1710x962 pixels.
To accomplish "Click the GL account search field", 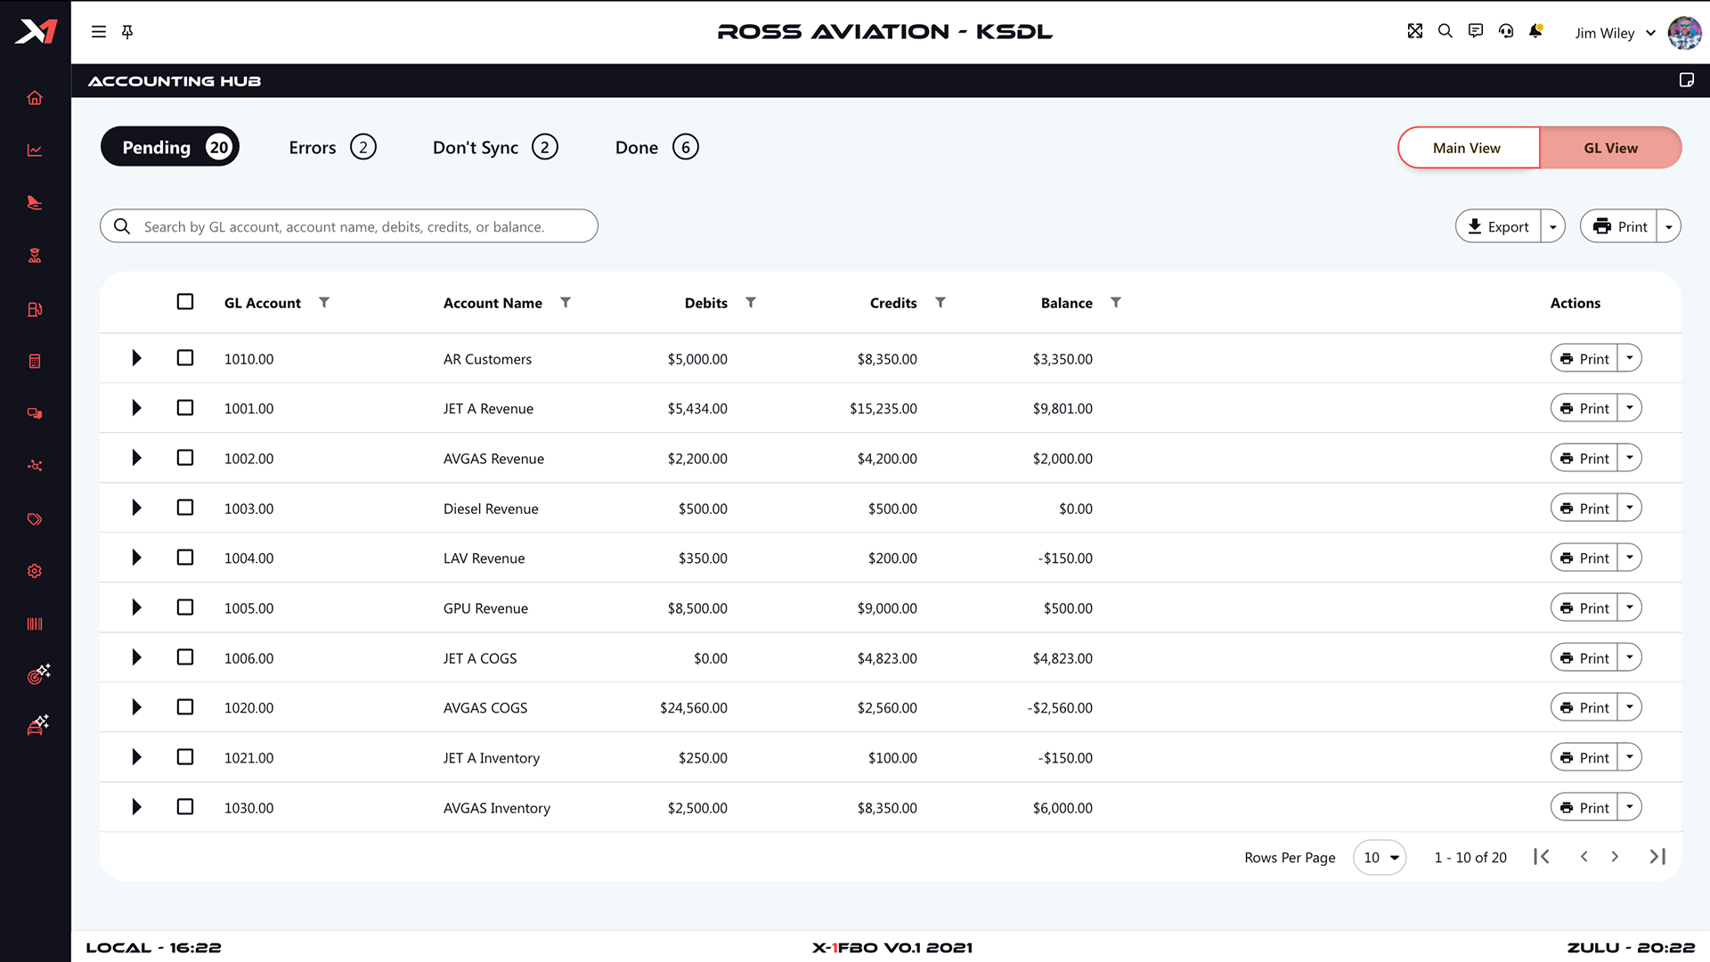I will point(349,226).
